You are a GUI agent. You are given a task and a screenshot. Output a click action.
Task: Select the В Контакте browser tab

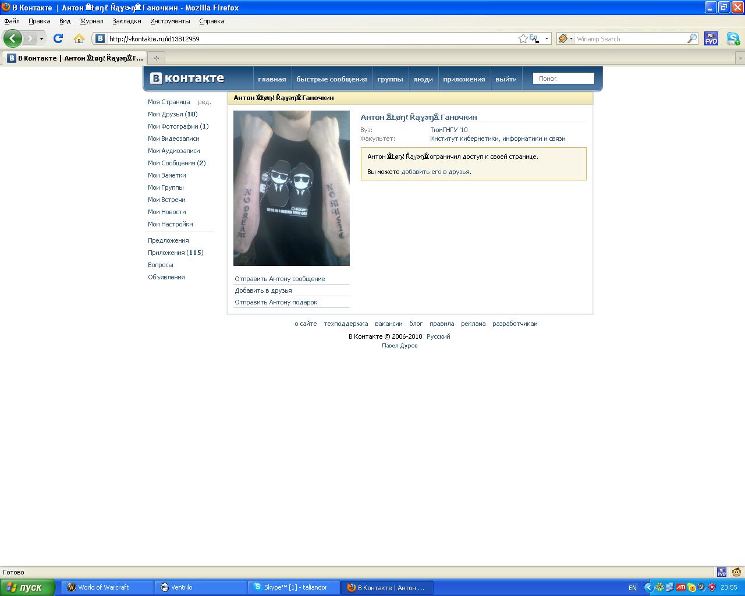74,58
